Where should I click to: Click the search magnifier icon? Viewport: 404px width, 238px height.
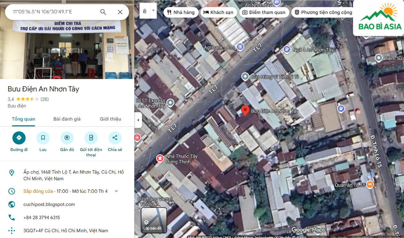tap(103, 12)
